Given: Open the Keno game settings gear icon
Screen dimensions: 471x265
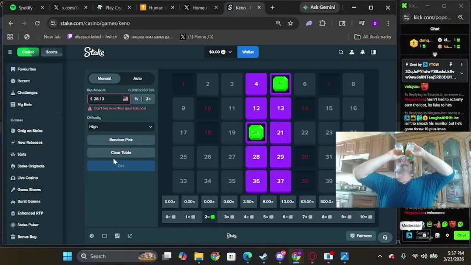Looking at the screenshot, I should pyautogui.click(x=92, y=236).
